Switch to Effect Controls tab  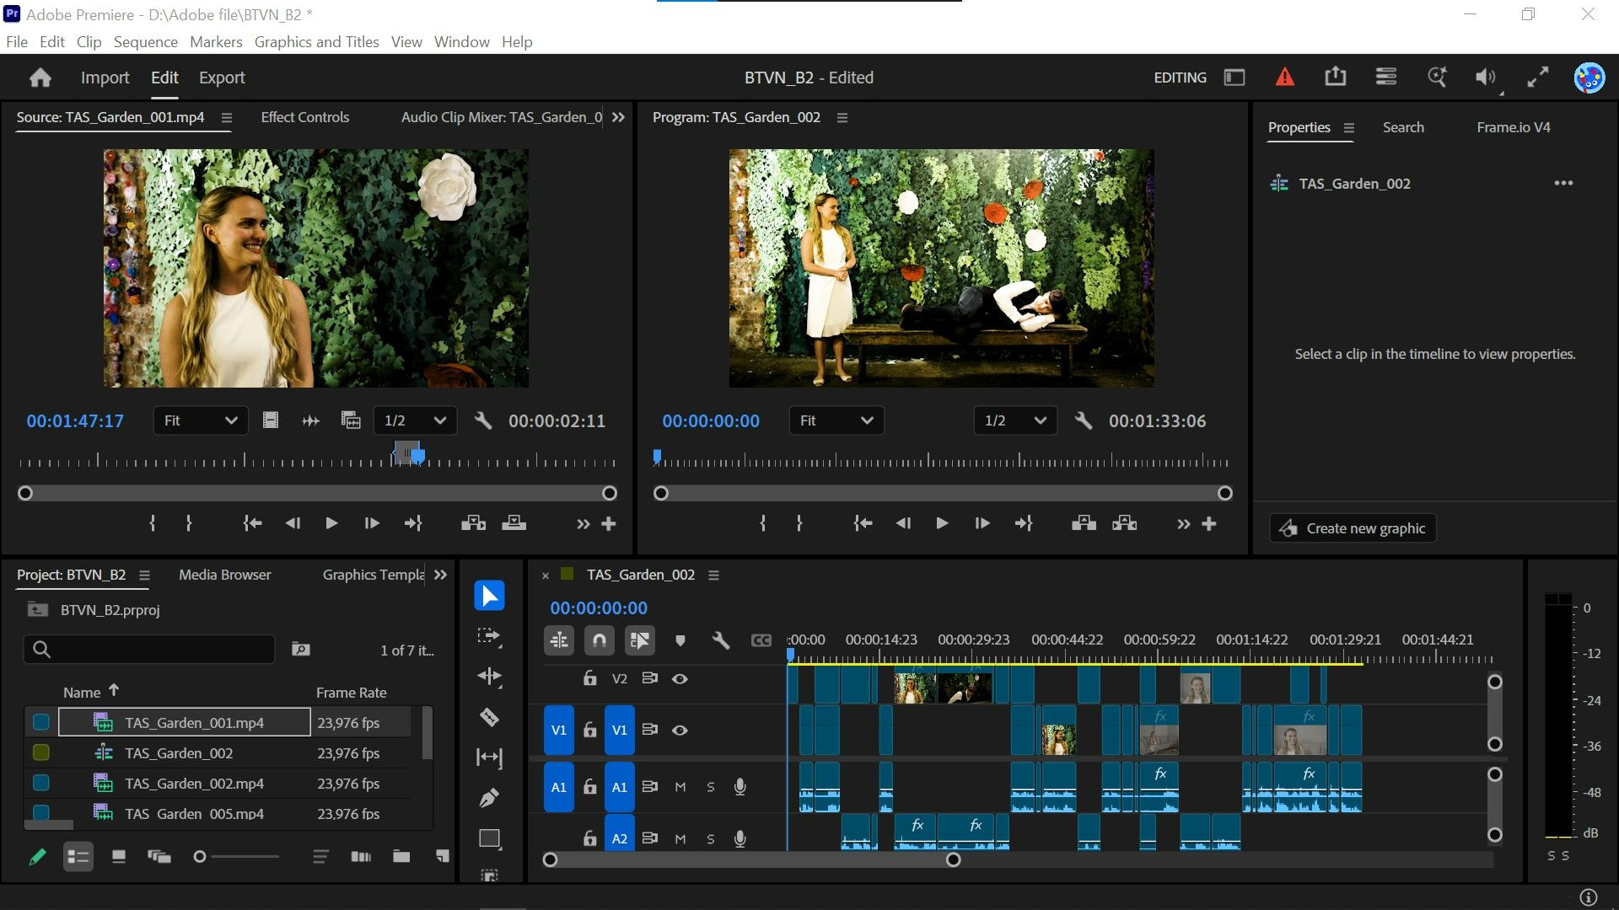coord(304,117)
